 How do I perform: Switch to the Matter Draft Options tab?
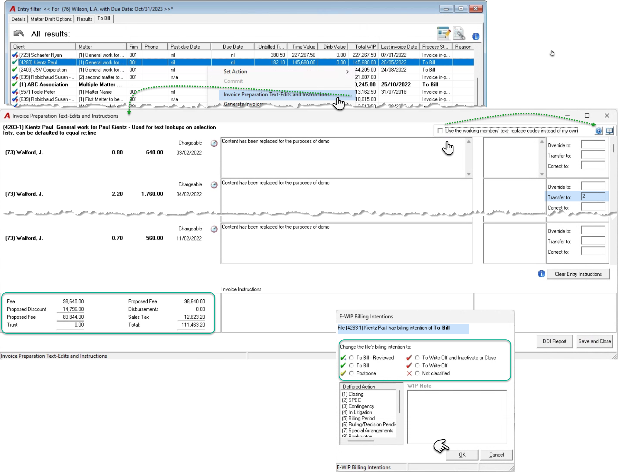[x=51, y=19]
